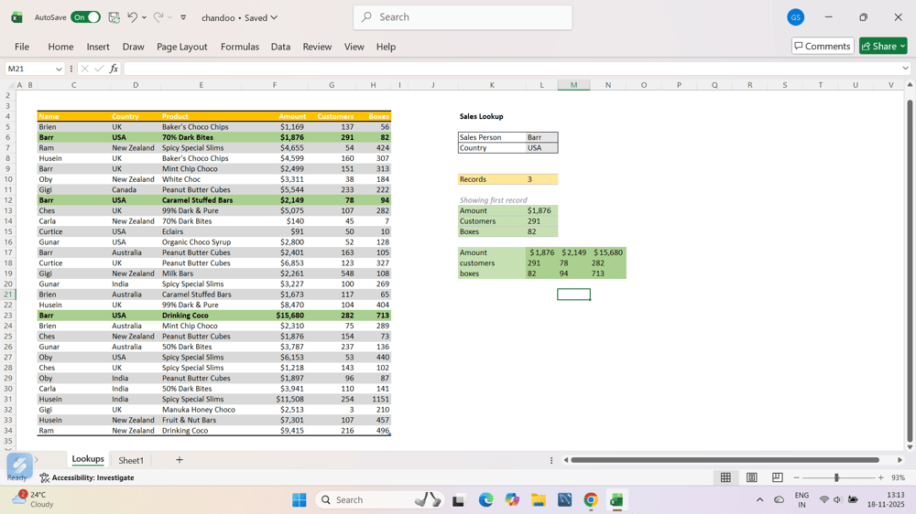Open the View ribbon tab
This screenshot has height=514, width=916.
click(354, 47)
